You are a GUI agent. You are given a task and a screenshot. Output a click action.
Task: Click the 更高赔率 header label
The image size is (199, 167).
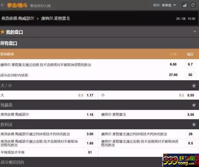point(7,54)
